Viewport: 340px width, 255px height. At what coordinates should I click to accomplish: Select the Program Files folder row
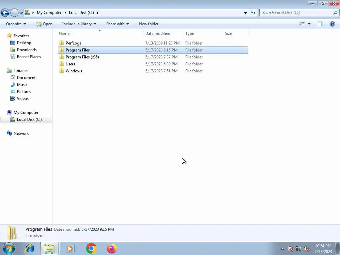[x=153, y=50]
